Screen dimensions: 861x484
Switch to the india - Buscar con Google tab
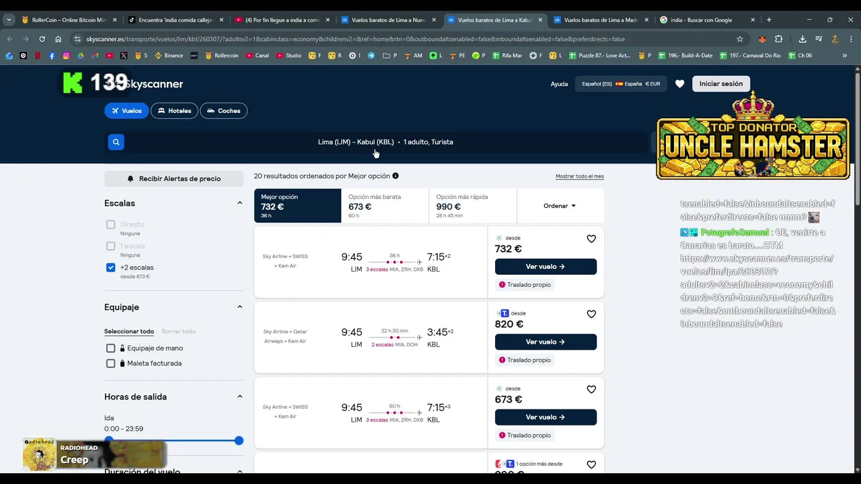click(x=708, y=19)
